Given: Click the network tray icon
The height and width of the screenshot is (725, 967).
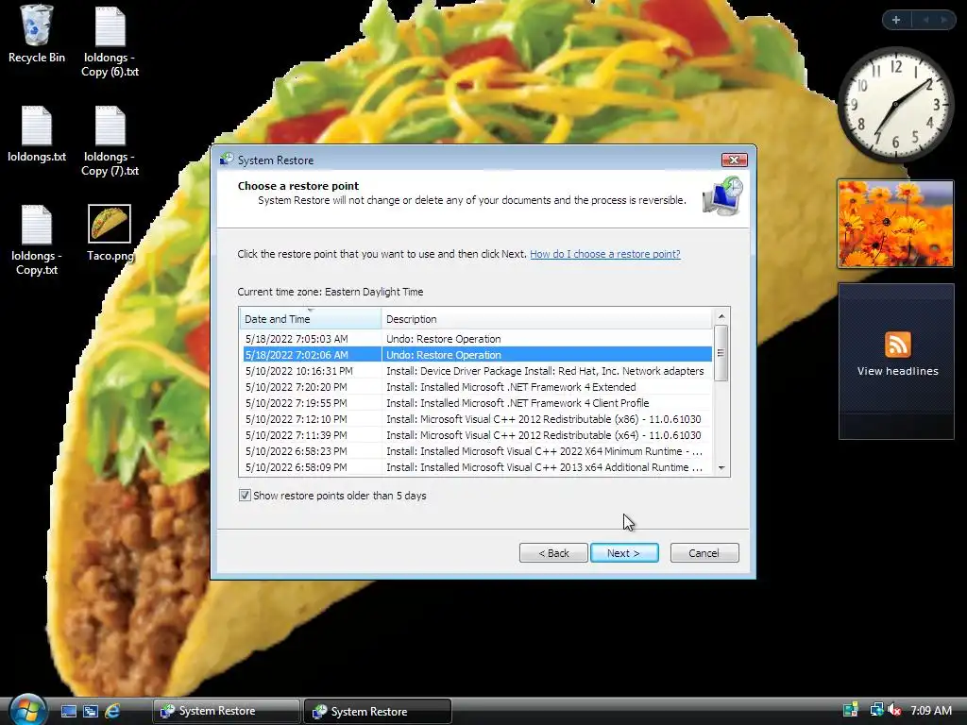Looking at the screenshot, I should point(875,710).
